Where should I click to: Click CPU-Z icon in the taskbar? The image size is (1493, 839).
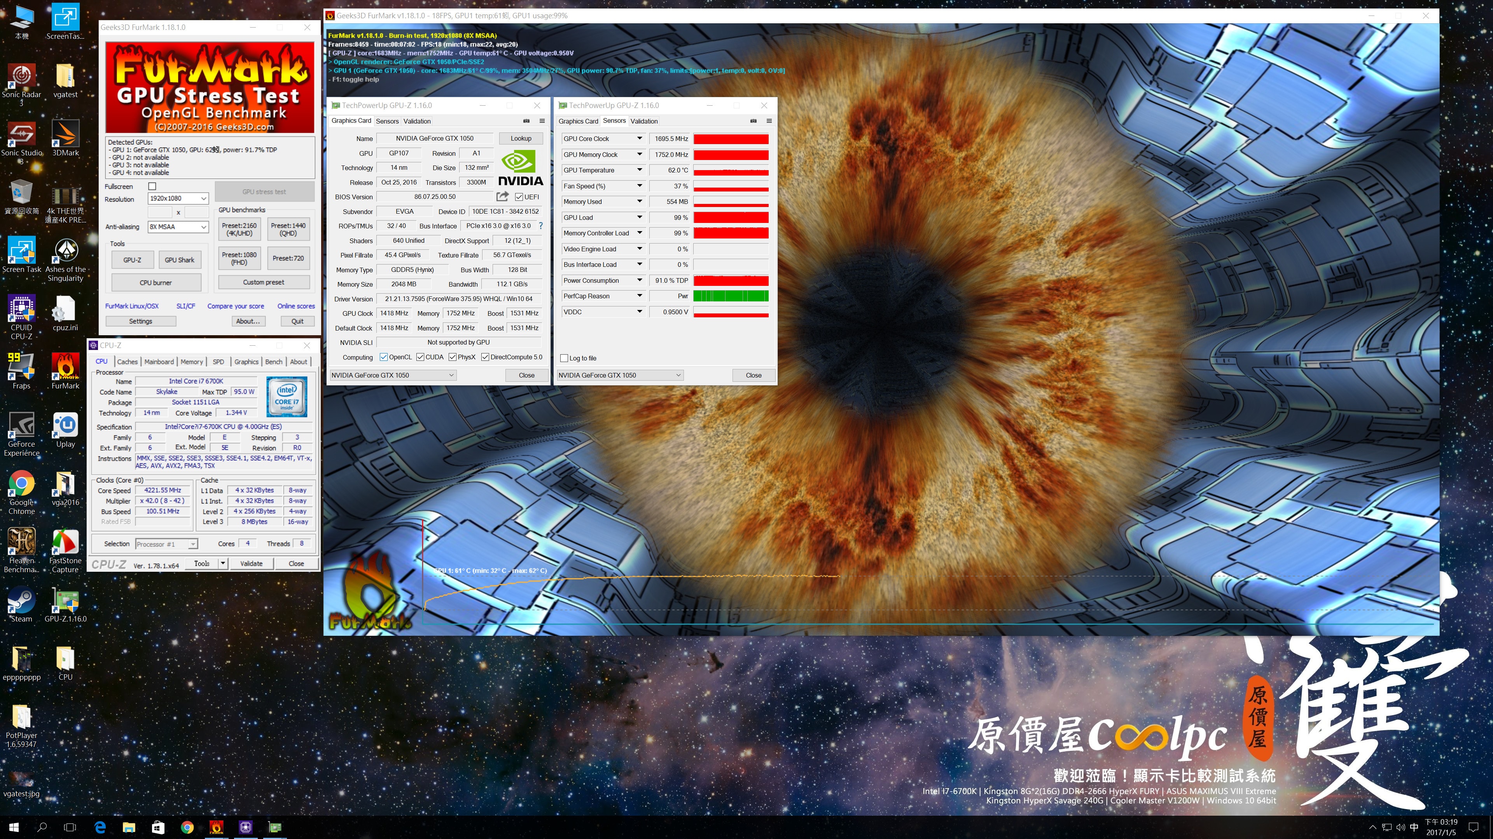[245, 827]
